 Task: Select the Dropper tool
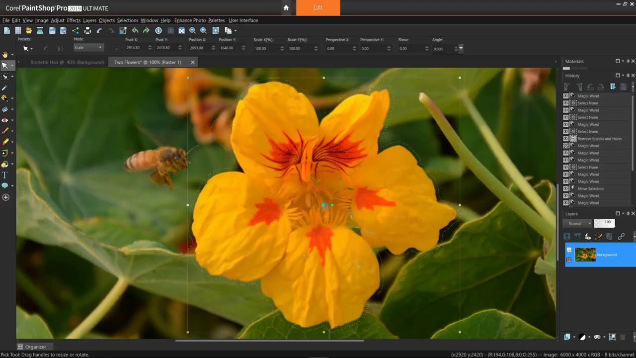tap(5, 88)
